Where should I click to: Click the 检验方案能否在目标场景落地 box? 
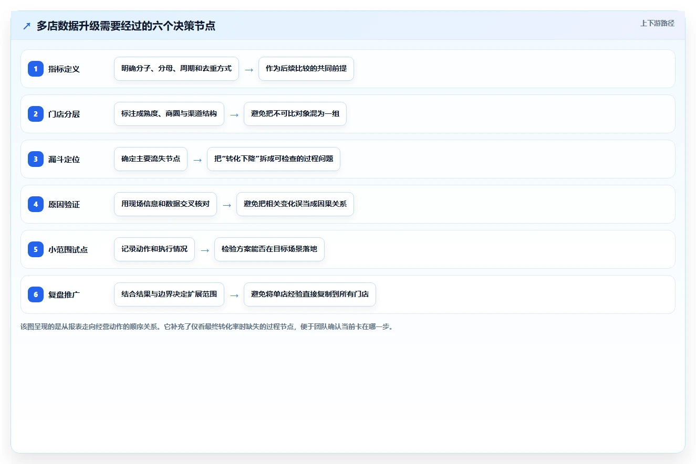(269, 249)
